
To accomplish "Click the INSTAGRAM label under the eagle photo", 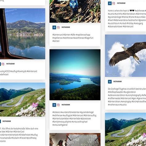I will pyautogui.click(x=117, y=81).
